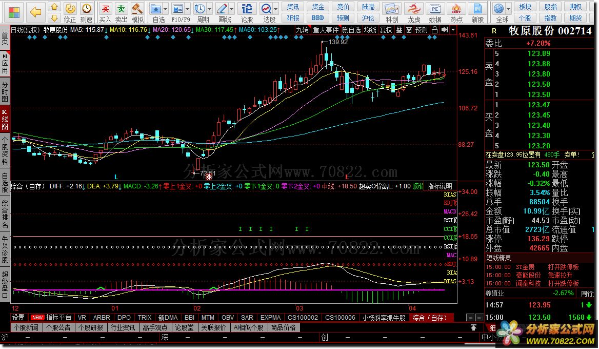Open the 龙虎 dragon-tiger list icon
599x349 pixels.
pos(414,12)
